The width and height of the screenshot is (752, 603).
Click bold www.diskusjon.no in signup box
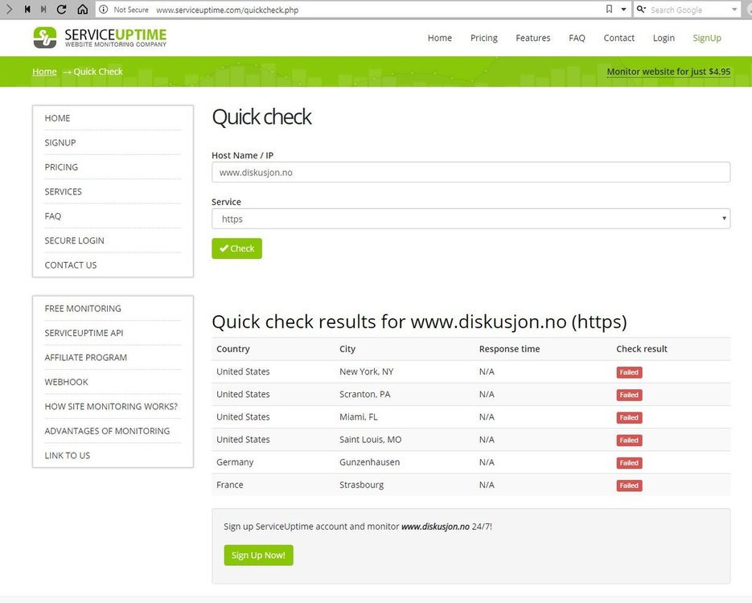point(435,527)
